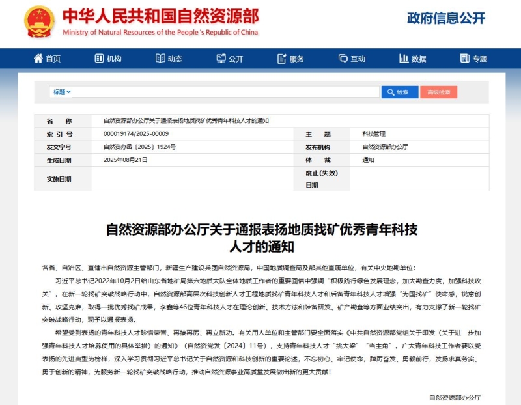Viewport: 521px width, 405px height.
Task: Click the 科技管理 subject value
Action: point(374,133)
